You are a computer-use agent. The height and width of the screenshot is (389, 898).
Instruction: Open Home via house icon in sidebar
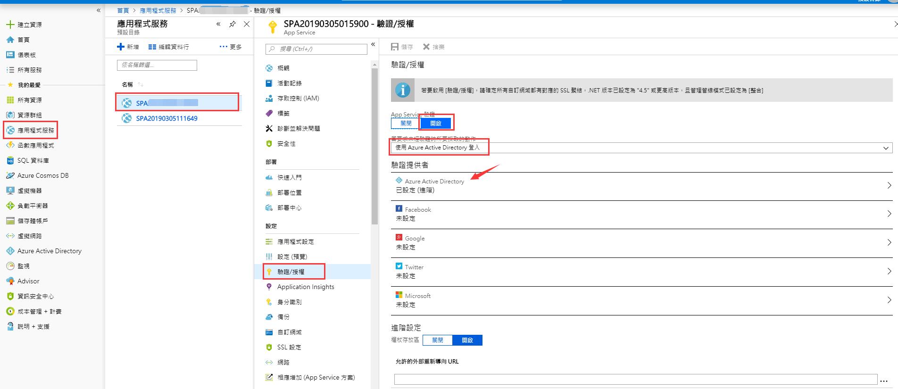(x=10, y=40)
